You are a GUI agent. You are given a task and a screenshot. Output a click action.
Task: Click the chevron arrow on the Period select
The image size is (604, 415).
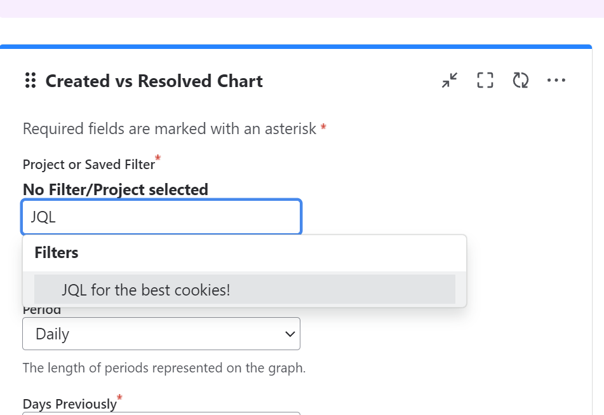tap(290, 334)
